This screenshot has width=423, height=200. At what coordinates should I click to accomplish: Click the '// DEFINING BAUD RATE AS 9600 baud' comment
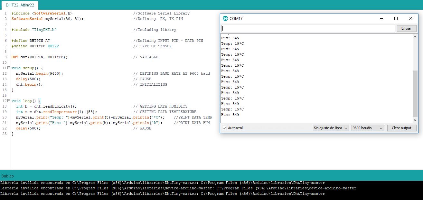point(172,74)
